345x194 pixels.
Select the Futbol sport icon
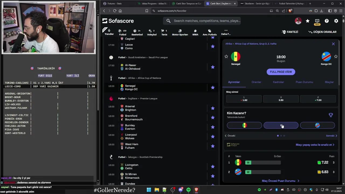click(123, 32)
